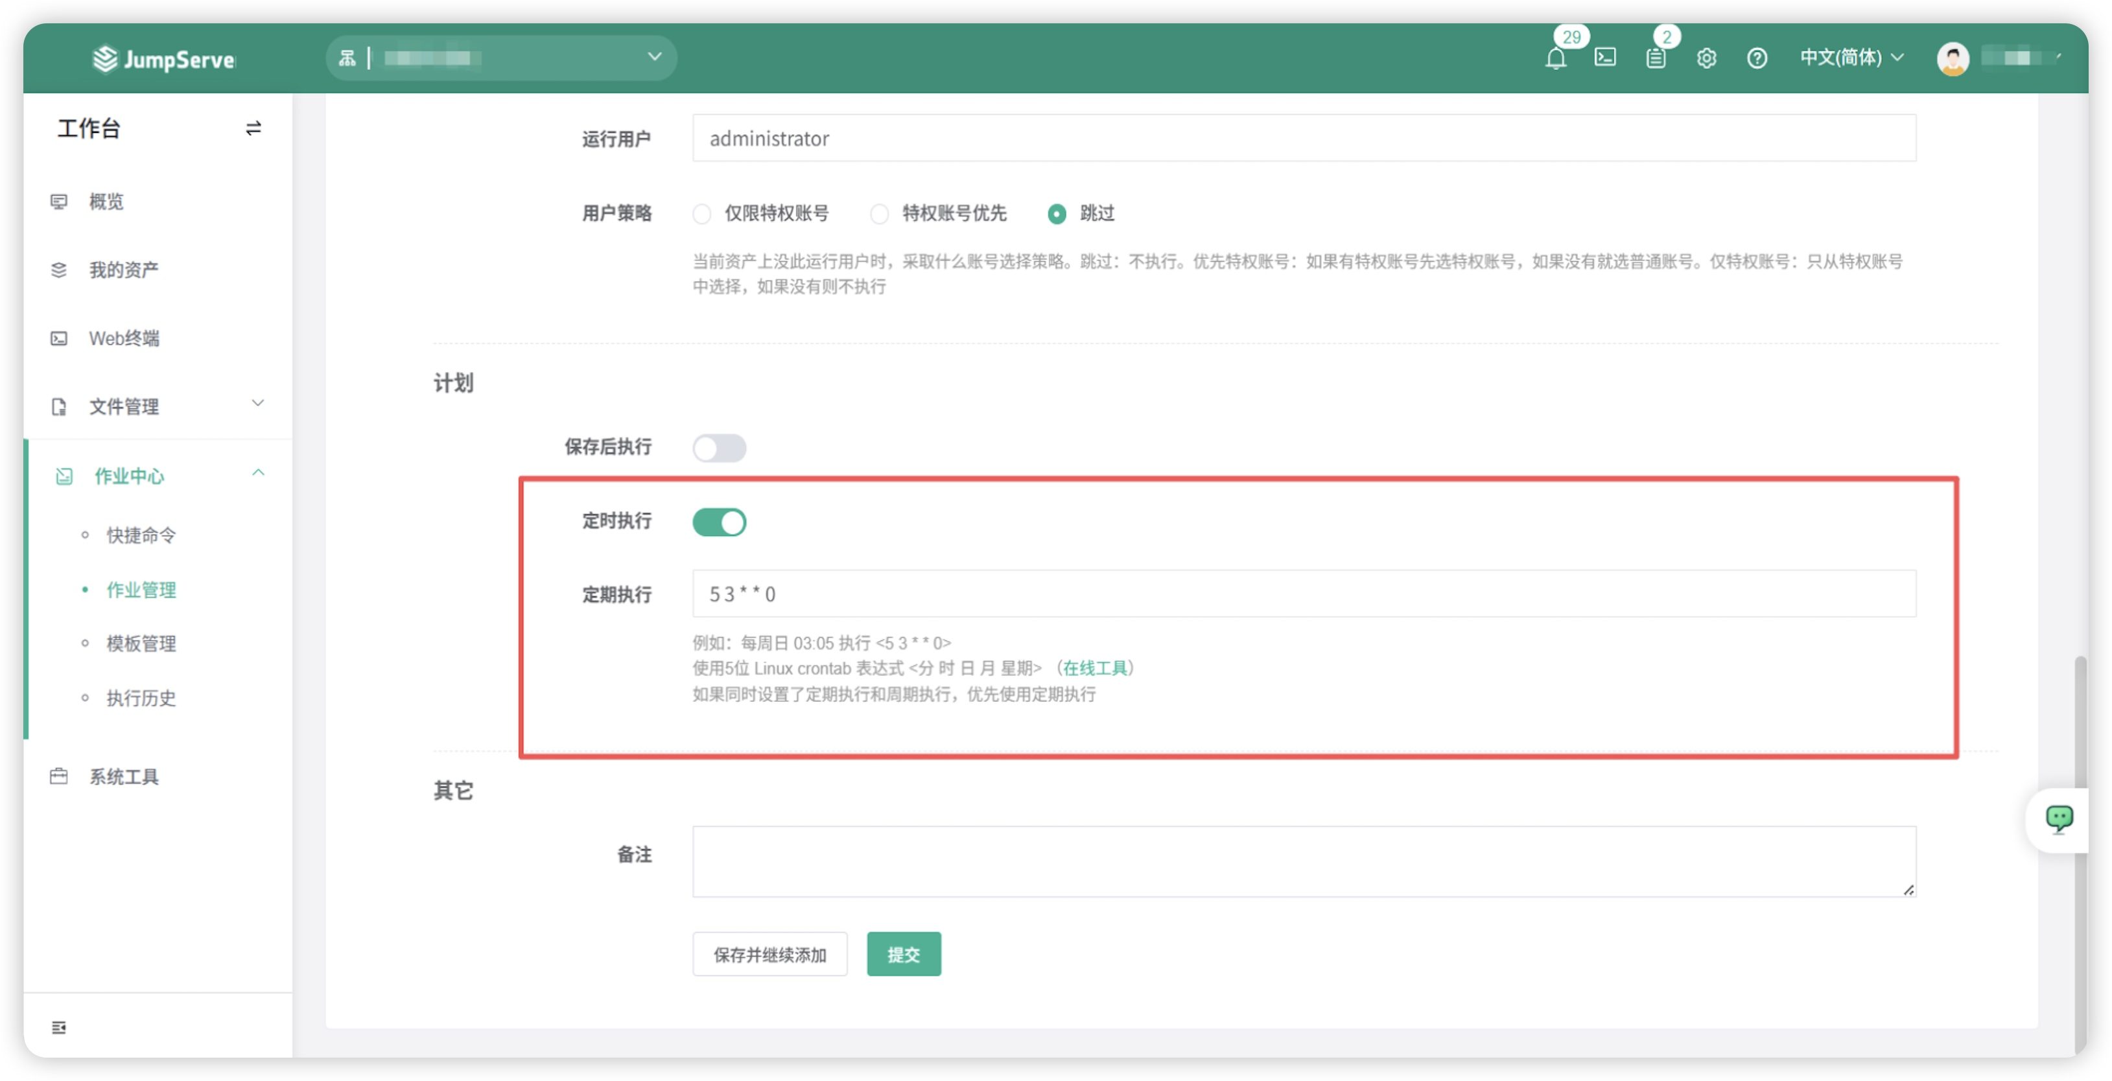
Task: Enable the 保存后执行 switch
Action: point(719,447)
